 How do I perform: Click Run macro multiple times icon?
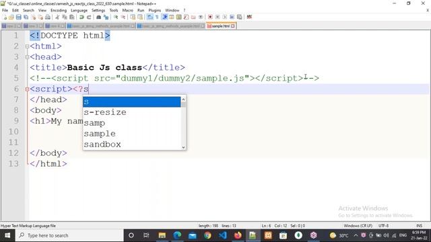[232, 17]
